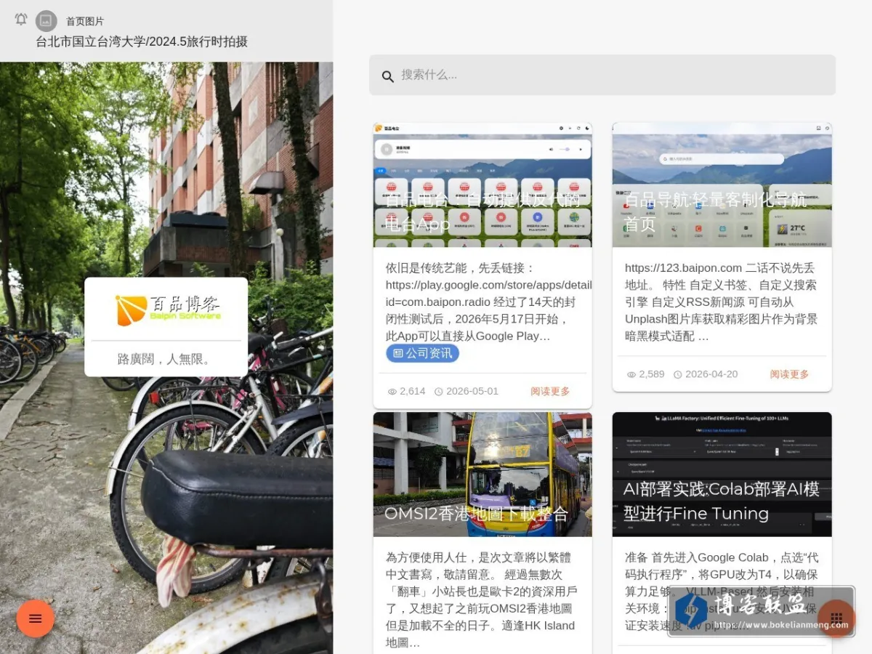Focus the 搜索什么... search field
Viewport: 872px width, 654px height.
tap(602, 75)
